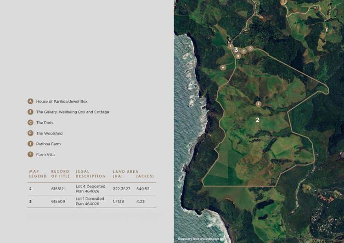Click the 'Farm Villa' legend text
The width and height of the screenshot is (344, 243).
pyautogui.click(x=45, y=154)
